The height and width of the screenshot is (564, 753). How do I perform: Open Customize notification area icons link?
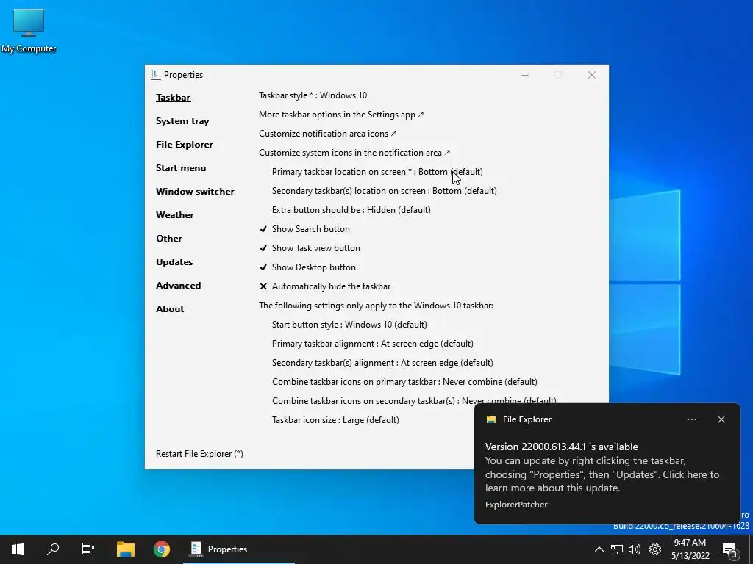tap(327, 134)
